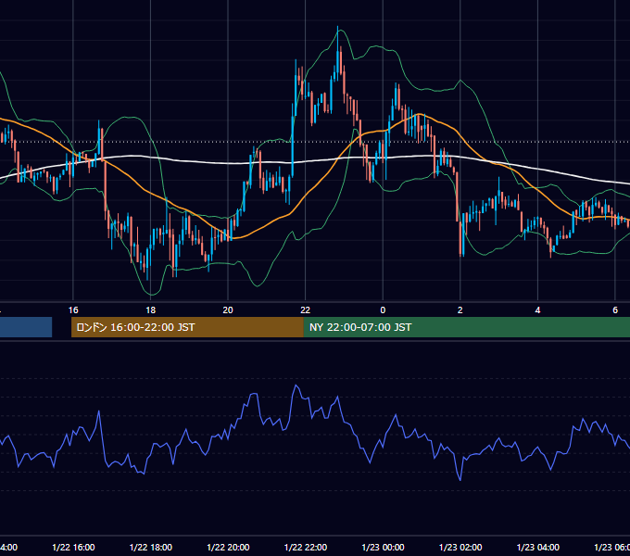Screen dimensions: 630x556
Task: Click the 6 hour label on price chart
Action: (x=615, y=310)
